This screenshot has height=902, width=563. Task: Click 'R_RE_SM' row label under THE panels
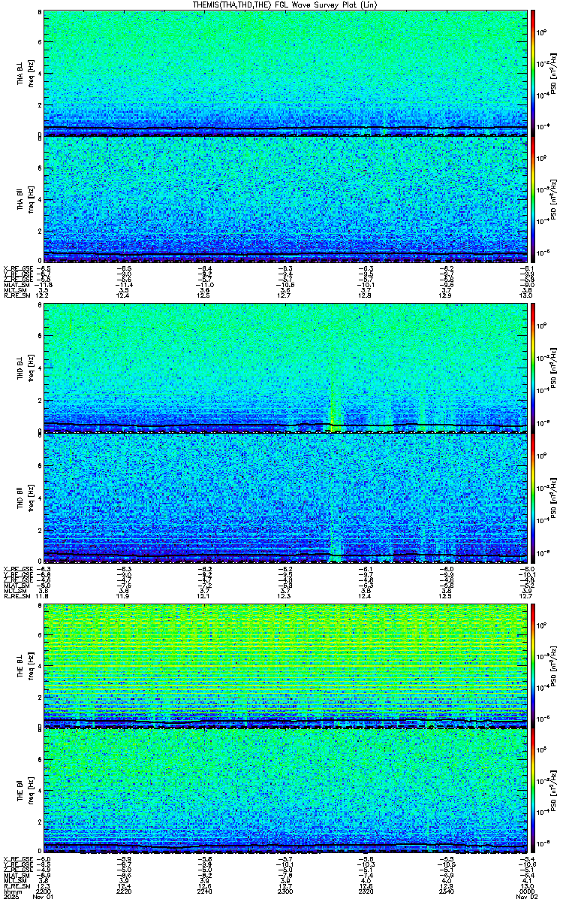[x=16, y=886]
